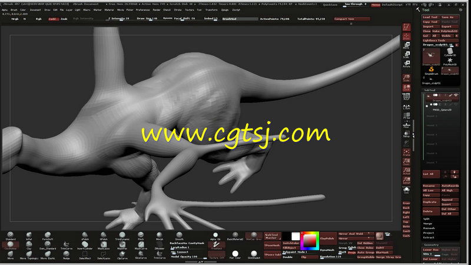
Task: Select the SliceCurve brush
Action: pos(141,255)
